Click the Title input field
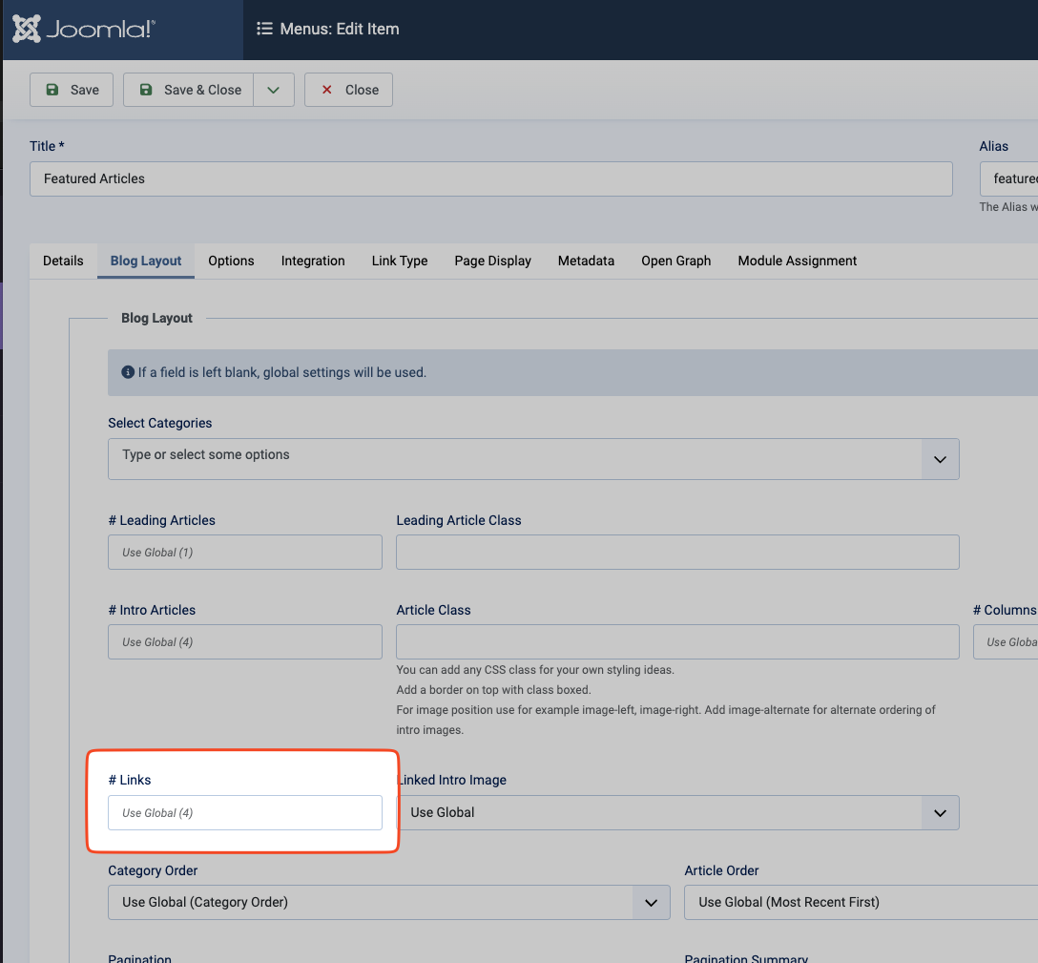Screen dimensions: 1038x963 click(x=490, y=178)
